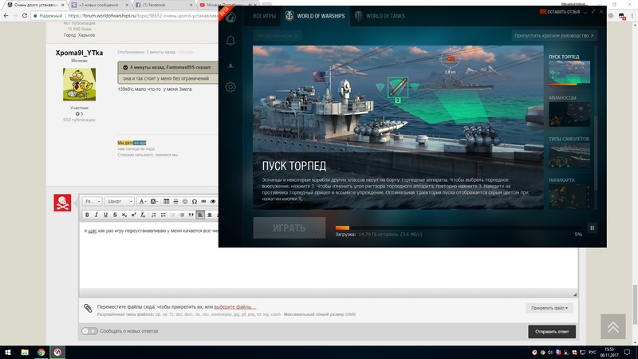Click the greyed-out 'Играть' button

coord(289,228)
